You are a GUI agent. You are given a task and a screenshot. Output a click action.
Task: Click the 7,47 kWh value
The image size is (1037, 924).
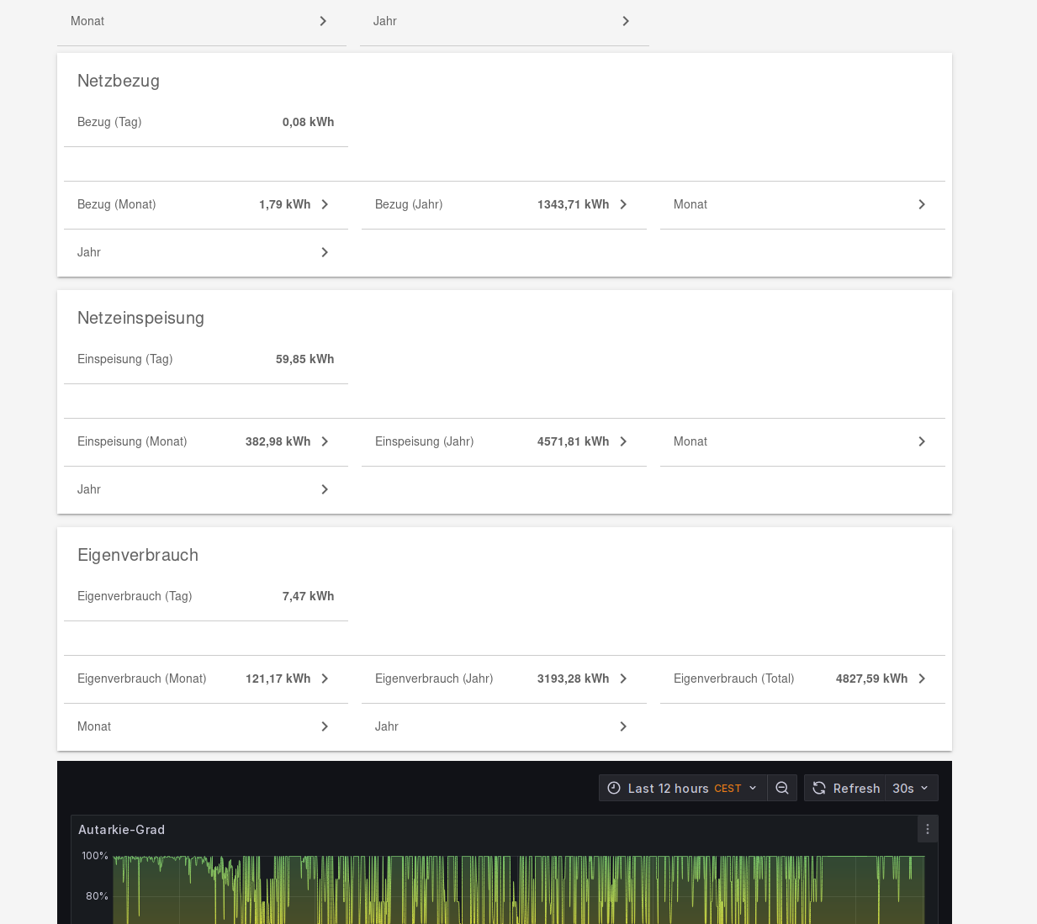[308, 596]
